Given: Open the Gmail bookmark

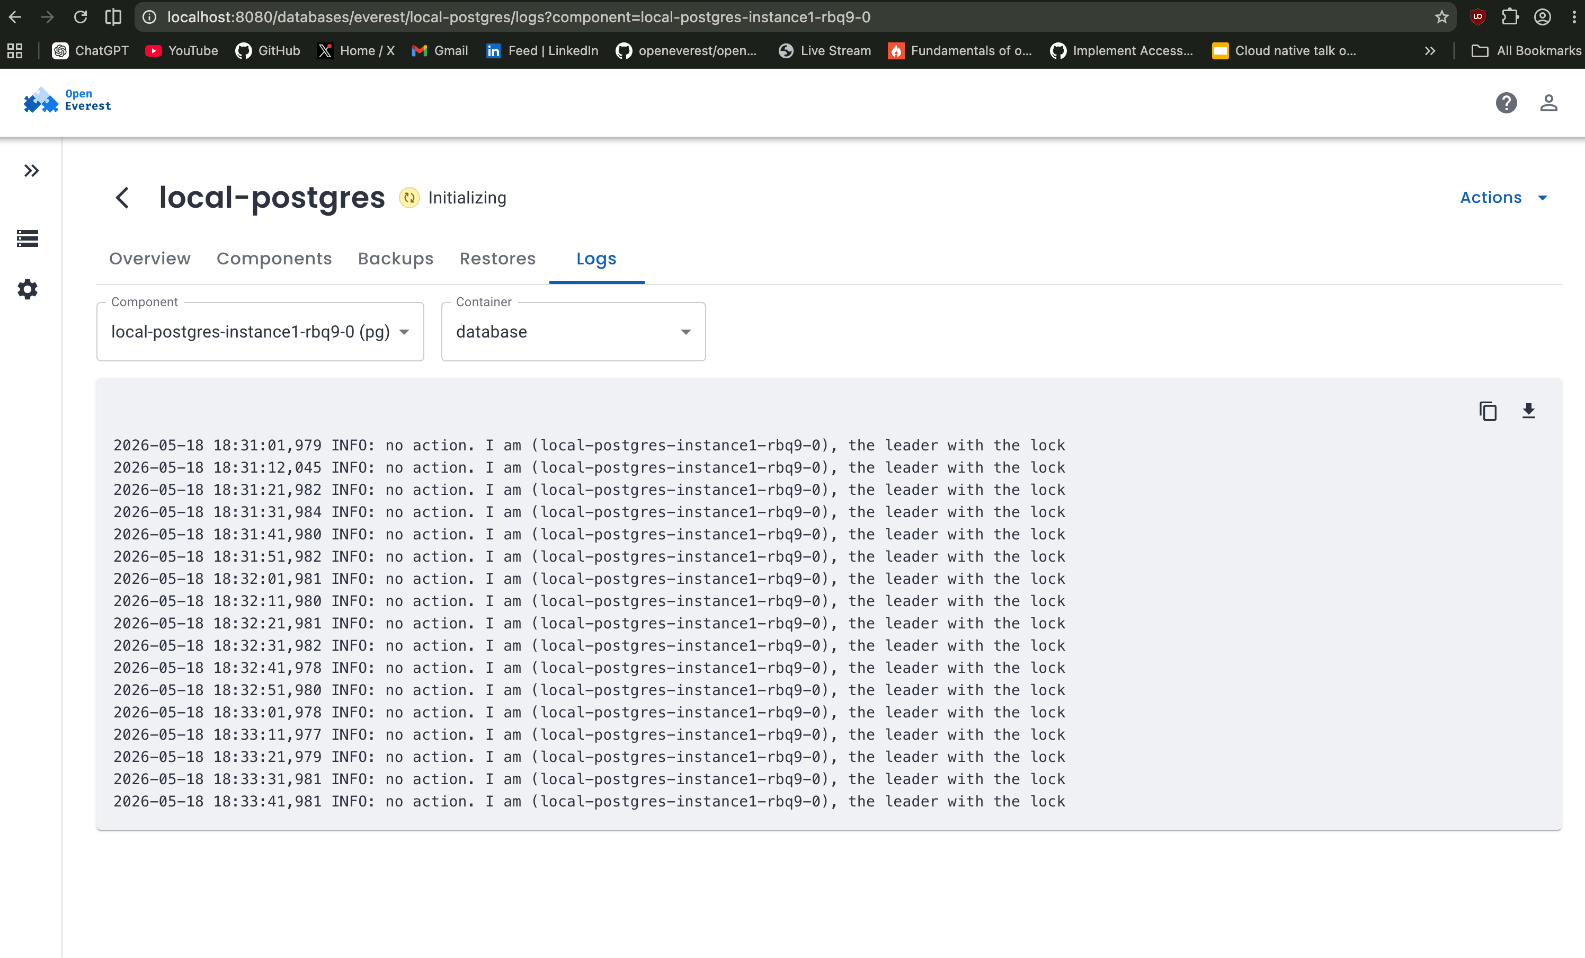Looking at the screenshot, I should (x=440, y=51).
